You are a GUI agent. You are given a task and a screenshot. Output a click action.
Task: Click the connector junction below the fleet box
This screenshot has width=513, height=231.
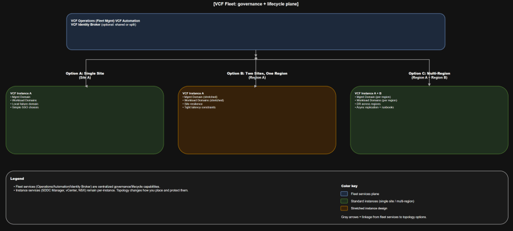pyautogui.click(x=256, y=59)
